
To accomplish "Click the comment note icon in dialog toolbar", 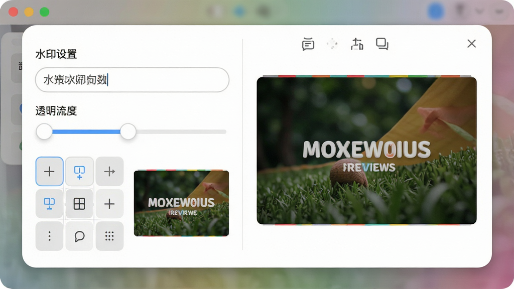I will [308, 44].
